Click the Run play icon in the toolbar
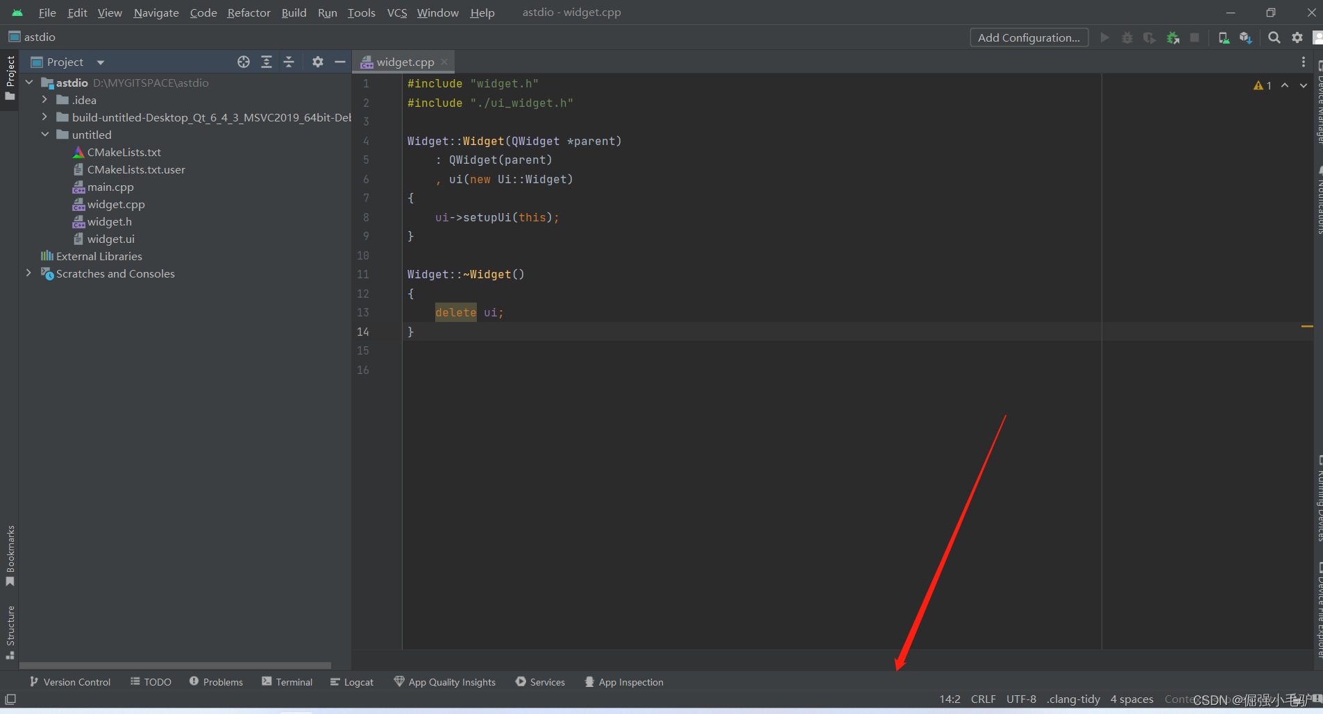The height and width of the screenshot is (714, 1323). [x=1104, y=37]
